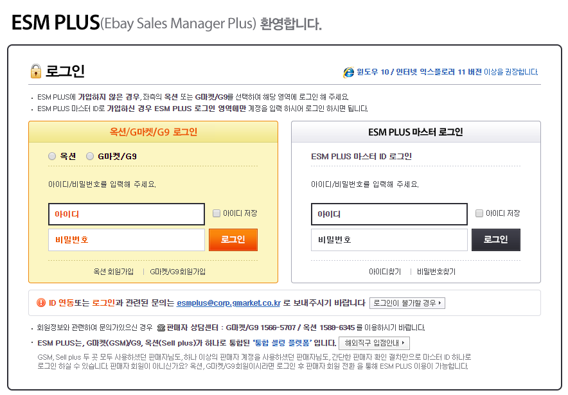Click the red exclamation warning icon
Image resolution: width=568 pixels, height=395 pixels.
[x=41, y=303]
